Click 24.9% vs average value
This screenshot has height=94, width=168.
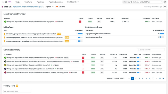click(147, 69)
